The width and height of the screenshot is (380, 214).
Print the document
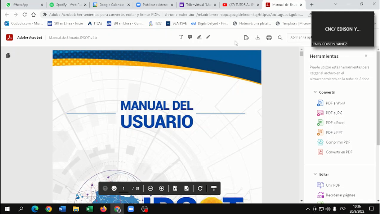(269, 38)
